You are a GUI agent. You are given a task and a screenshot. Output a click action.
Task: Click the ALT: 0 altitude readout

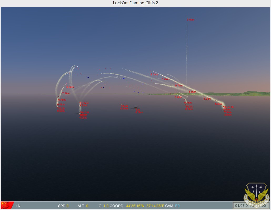coord(83,206)
